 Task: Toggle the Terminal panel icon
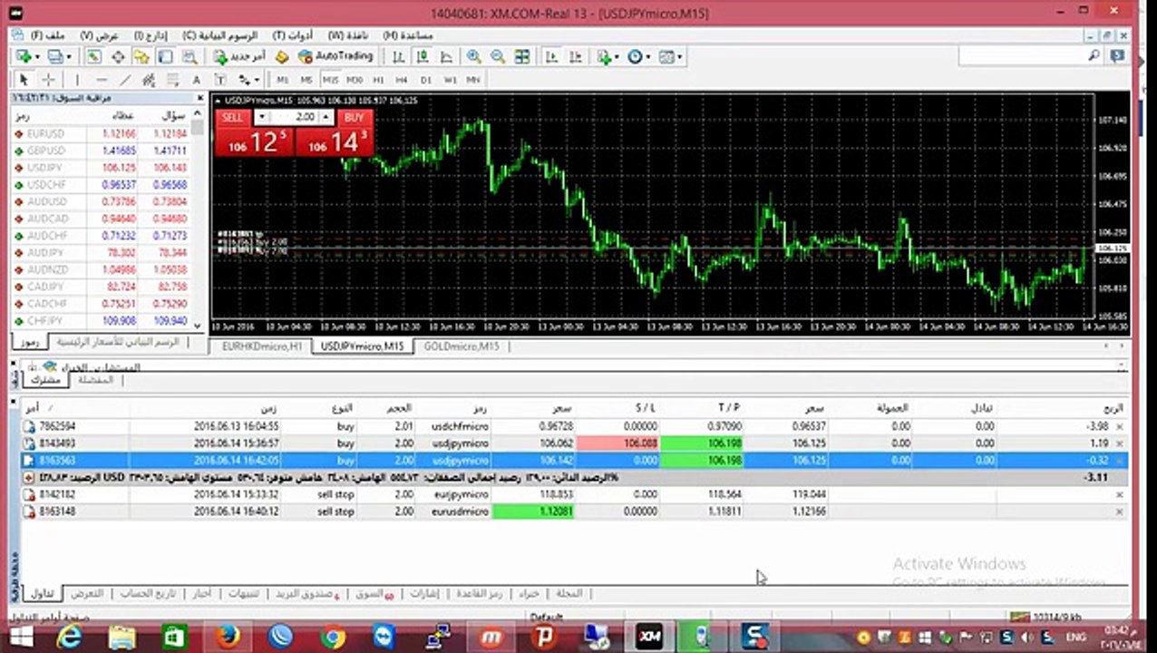[165, 56]
